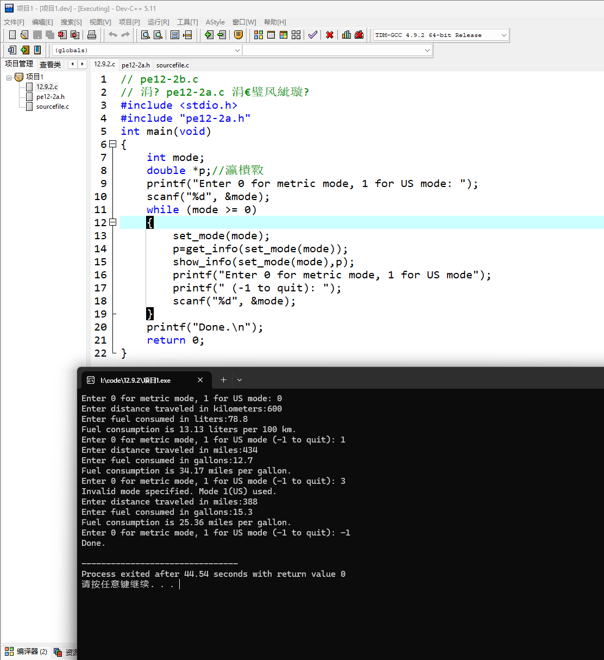Delete profiling information toolbar icon
604x660 pixels.
point(359,35)
